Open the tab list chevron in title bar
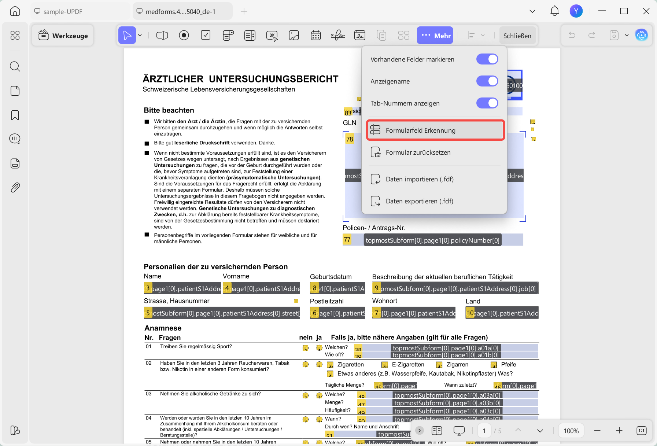Viewport: 657px width, 446px height. point(532,11)
